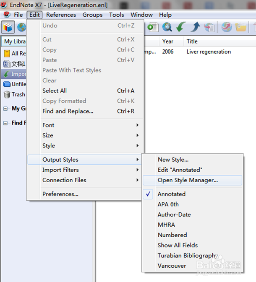Select the My Library tab
Viewport: 256px width, 282px height.
pos(14,41)
